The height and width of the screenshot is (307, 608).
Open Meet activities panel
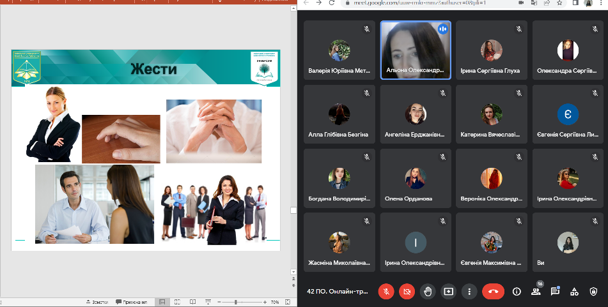574,292
